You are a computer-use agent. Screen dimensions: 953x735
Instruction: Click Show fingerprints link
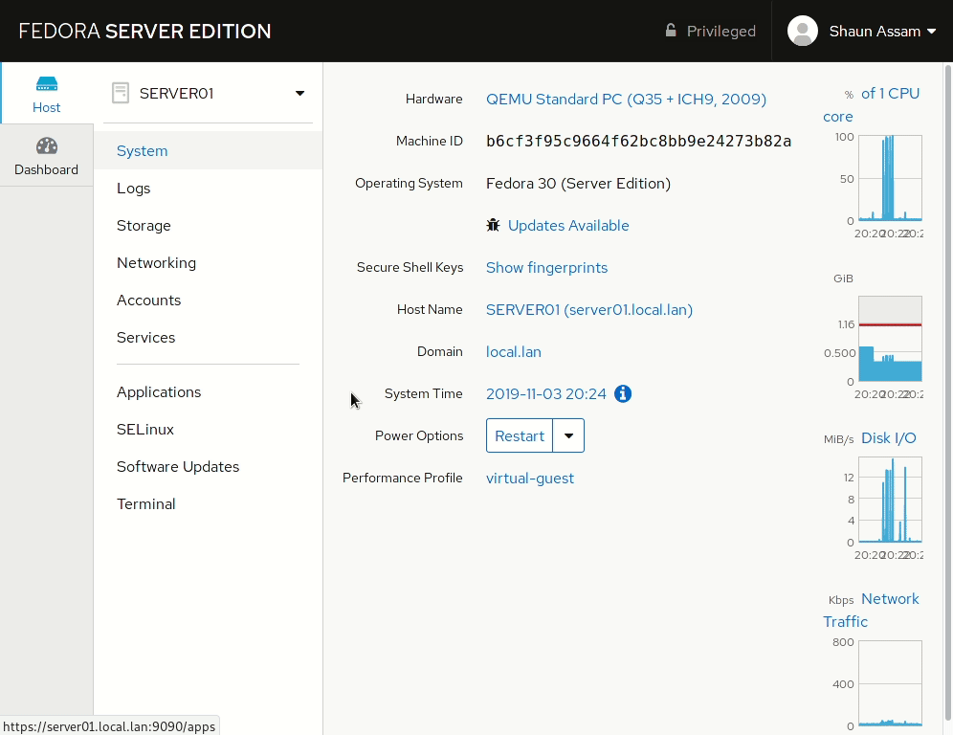click(x=546, y=268)
